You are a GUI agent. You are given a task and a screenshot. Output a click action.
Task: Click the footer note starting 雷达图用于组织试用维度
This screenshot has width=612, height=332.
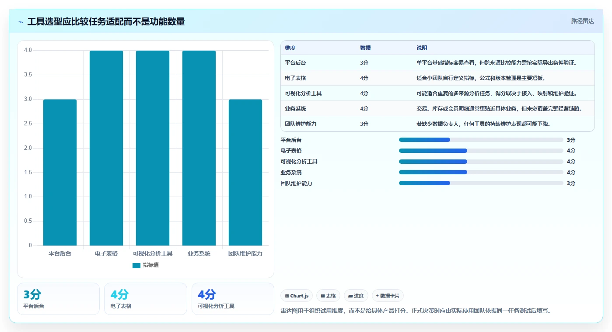pyautogui.click(x=415, y=311)
